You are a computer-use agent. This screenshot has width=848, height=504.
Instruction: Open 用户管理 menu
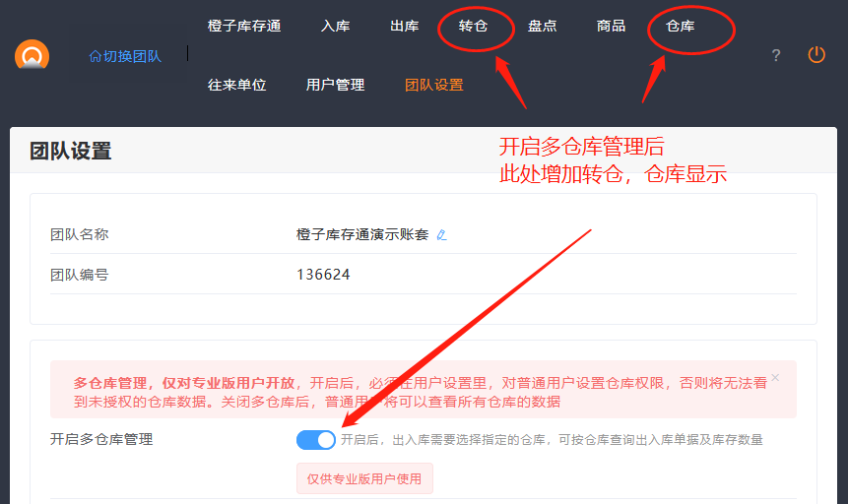pyautogui.click(x=335, y=85)
